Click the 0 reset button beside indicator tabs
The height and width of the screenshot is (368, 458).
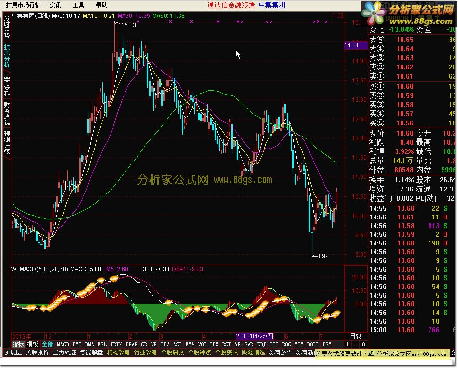[x=363, y=344]
